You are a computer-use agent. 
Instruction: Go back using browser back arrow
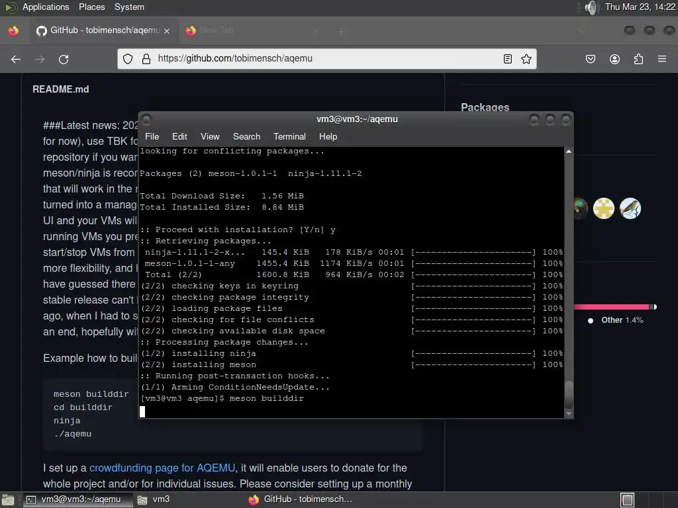pos(16,59)
